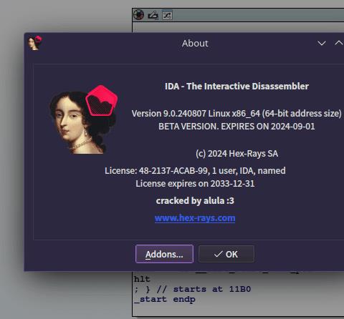
Task: Click the IDA window icon in the About title bar
Action: tap(35, 43)
